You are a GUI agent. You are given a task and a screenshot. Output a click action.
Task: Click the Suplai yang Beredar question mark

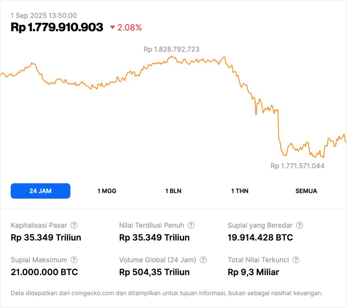(299, 225)
